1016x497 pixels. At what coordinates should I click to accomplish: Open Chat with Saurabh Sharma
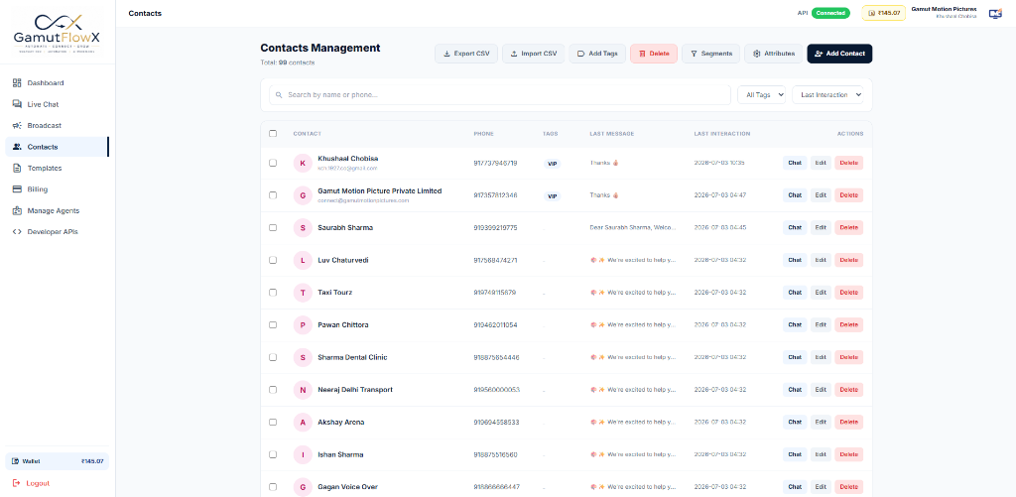(x=795, y=228)
